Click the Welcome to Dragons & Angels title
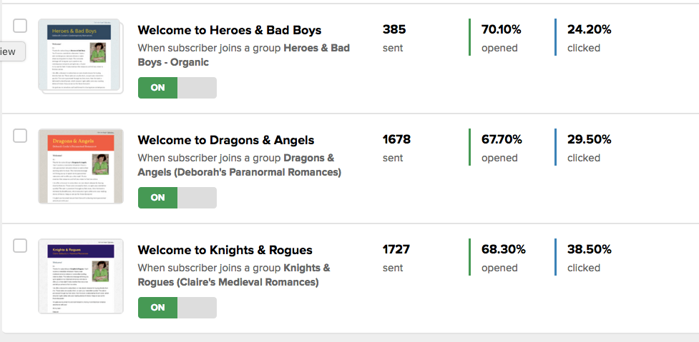699x342 pixels. 225,140
